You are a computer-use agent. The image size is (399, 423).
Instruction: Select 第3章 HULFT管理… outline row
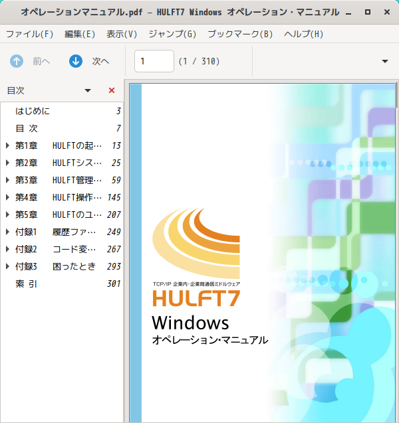[x=62, y=180]
